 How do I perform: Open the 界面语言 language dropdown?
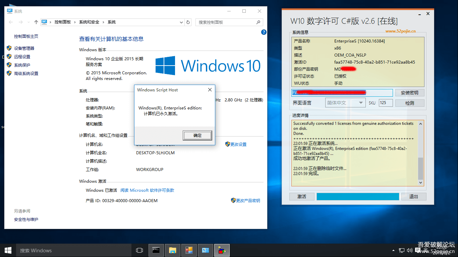[345, 103]
